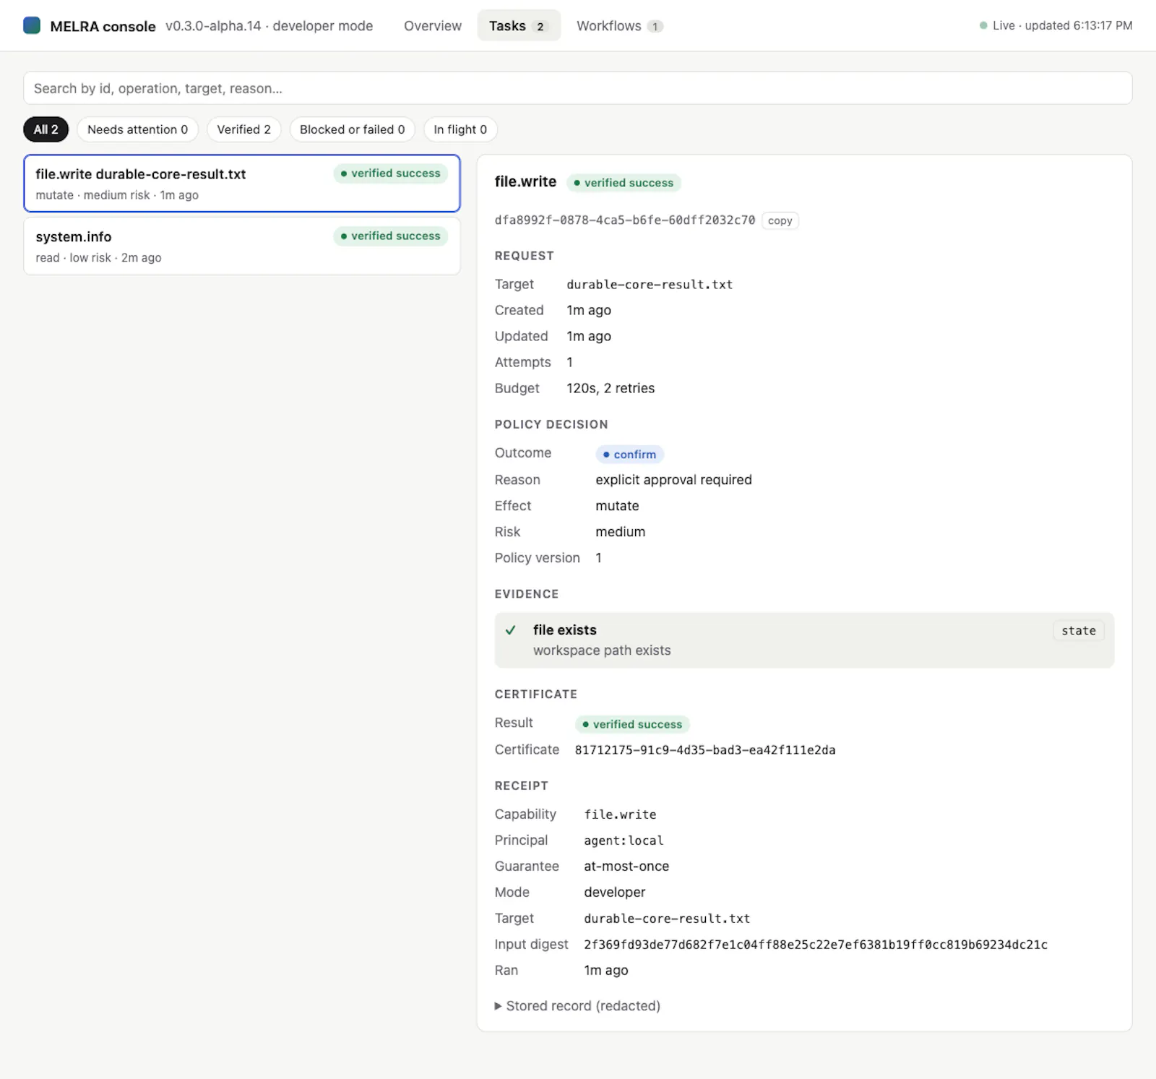Focus the task search field
The height and width of the screenshot is (1079, 1156).
[577, 88]
